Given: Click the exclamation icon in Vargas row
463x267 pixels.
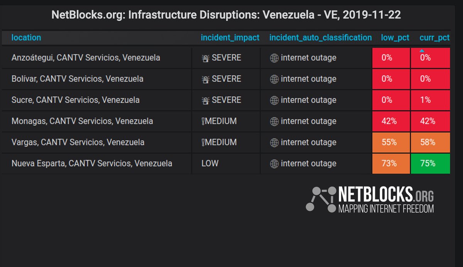Looking at the screenshot, I should click(x=203, y=142).
